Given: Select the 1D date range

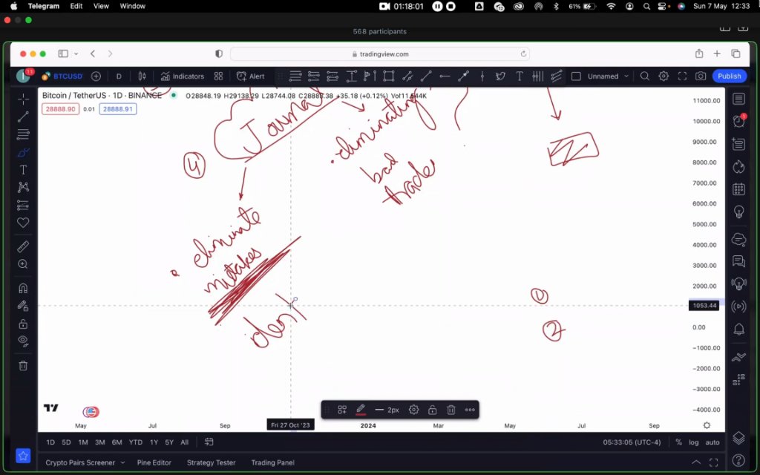Looking at the screenshot, I should pos(50,442).
